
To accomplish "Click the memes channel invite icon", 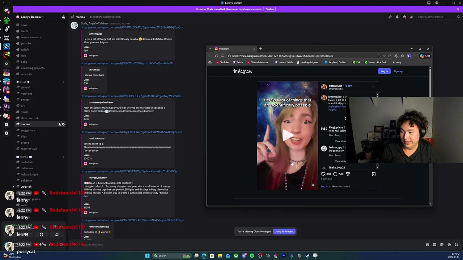I will [59, 124].
